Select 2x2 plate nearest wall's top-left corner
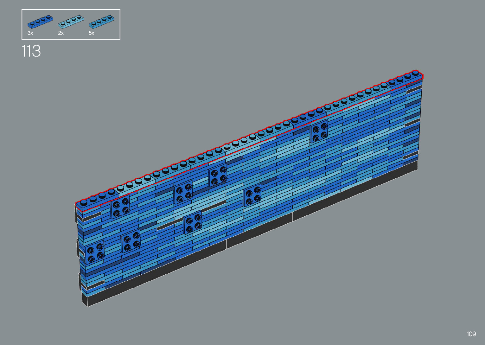The height and width of the screenshot is (345, 485). pos(120,207)
